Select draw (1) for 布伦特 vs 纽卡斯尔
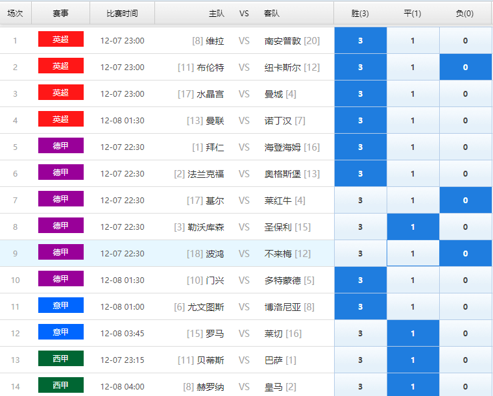The image size is (493, 396). (x=413, y=67)
